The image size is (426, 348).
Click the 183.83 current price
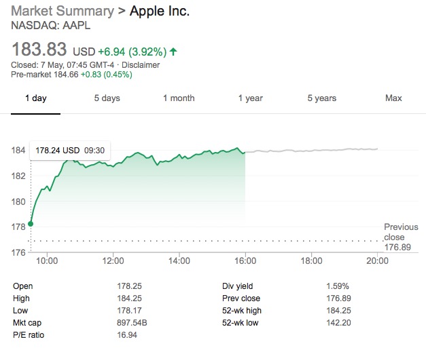pyautogui.click(x=39, y=50)
